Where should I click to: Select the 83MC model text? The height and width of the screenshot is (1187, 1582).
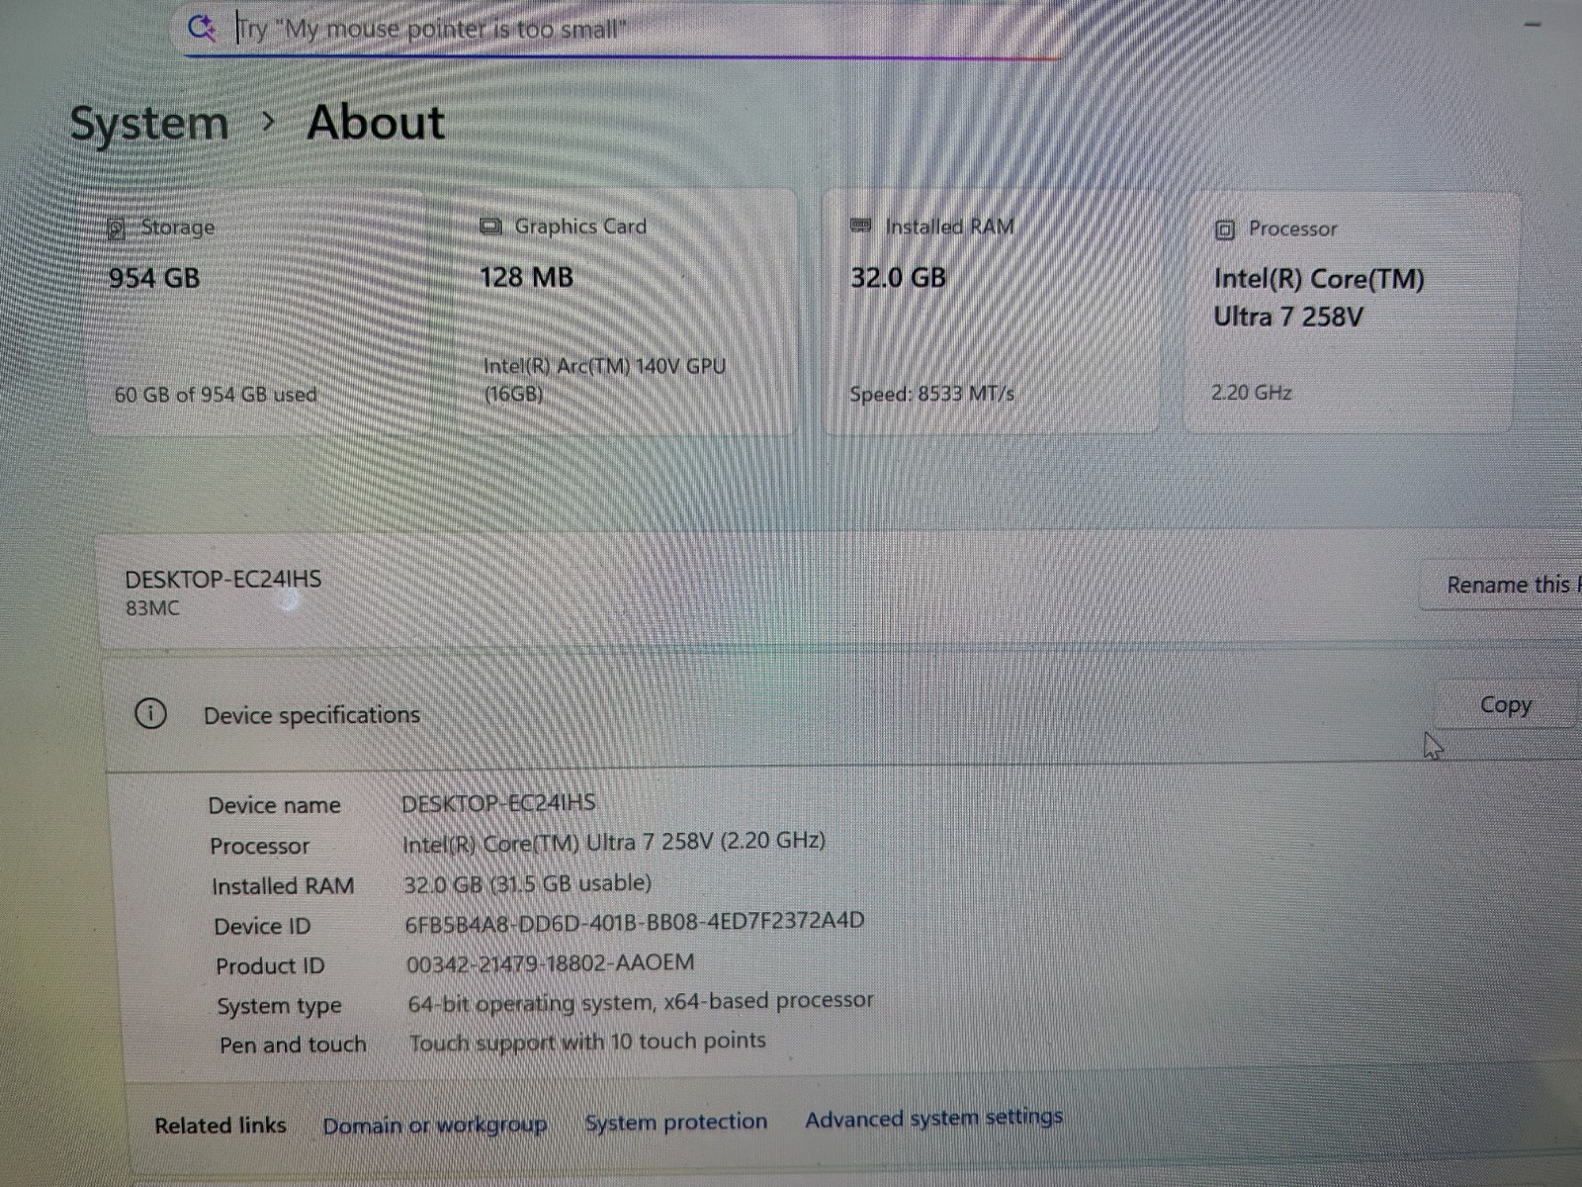pyautogui.click(x=152, y=608)
